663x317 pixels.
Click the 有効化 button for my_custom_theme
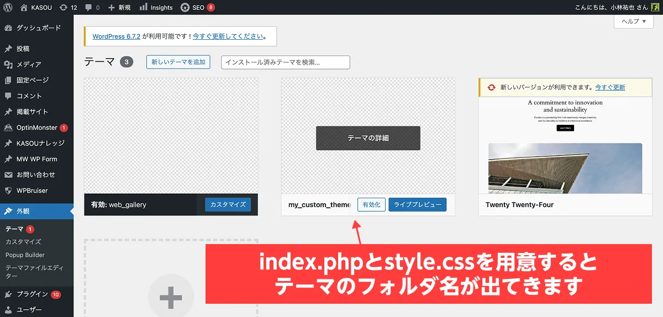(x=371, y=205)
